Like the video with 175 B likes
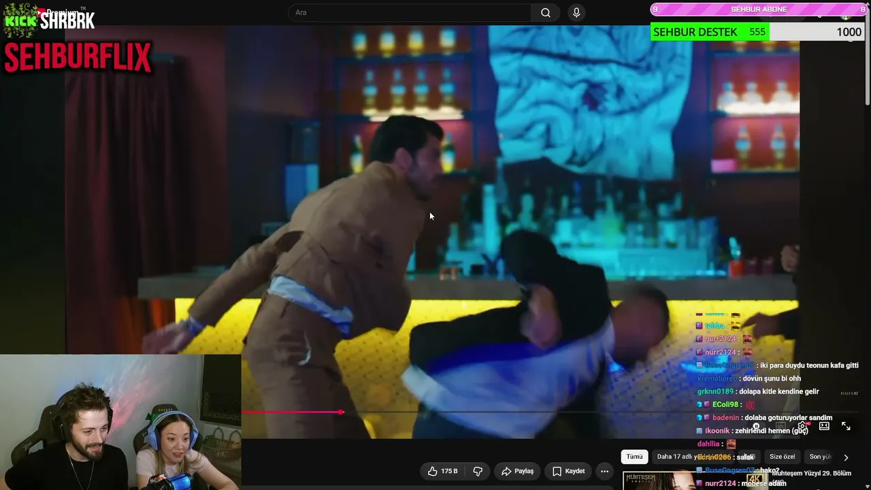Viewport: 871px width, 490px height. (x=442, y=471)
